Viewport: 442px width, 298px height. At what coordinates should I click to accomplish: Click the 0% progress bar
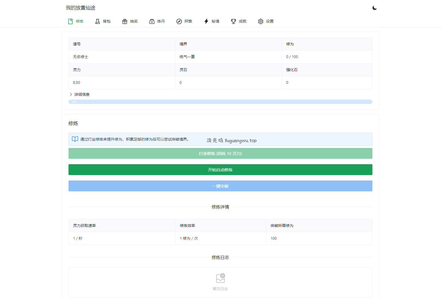tap(220, 102)
